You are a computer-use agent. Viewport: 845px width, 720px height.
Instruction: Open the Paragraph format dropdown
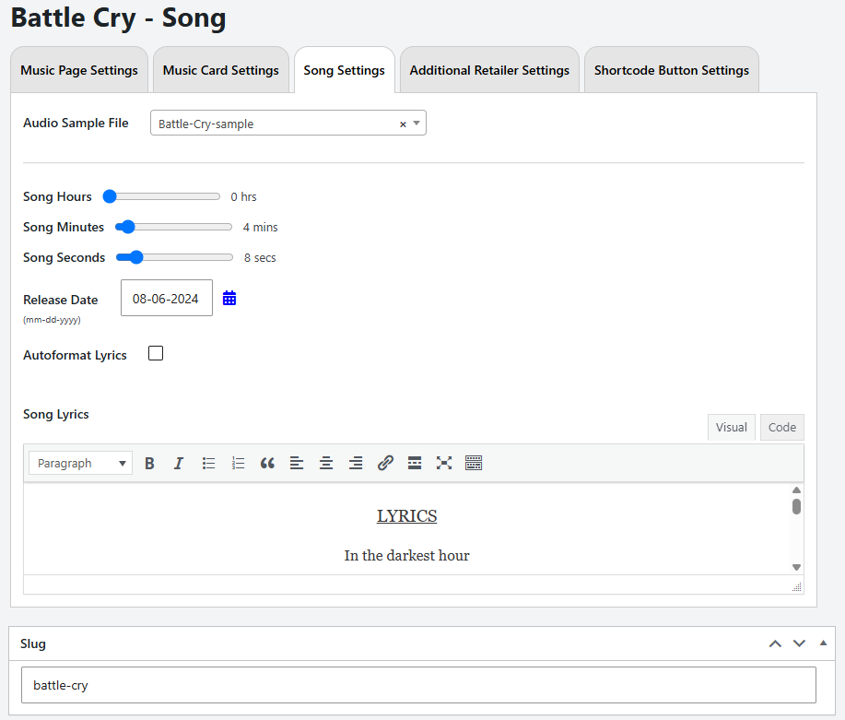(x=81, y=464)
